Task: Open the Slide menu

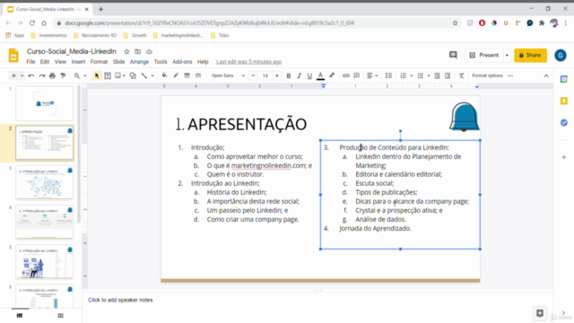Action: click(x=118, y=62)
